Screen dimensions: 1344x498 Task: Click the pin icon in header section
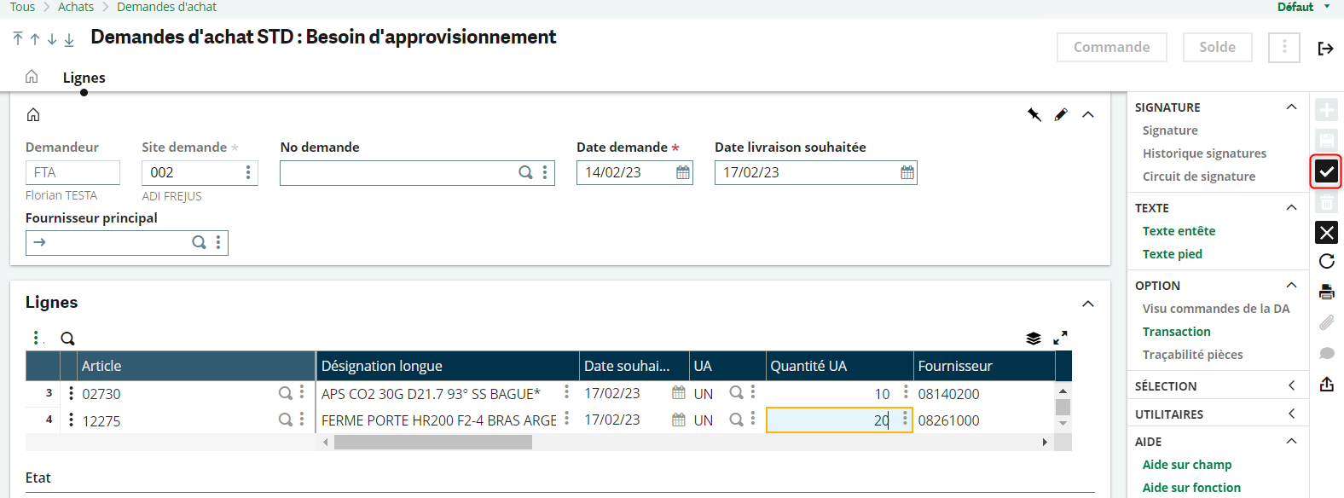pos(1034,114)
